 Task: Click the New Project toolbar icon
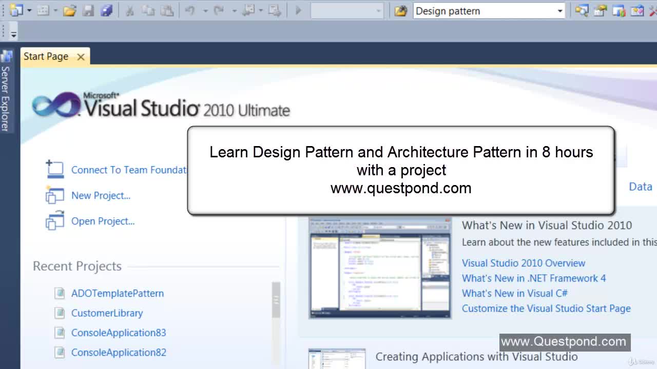[16, 10]
